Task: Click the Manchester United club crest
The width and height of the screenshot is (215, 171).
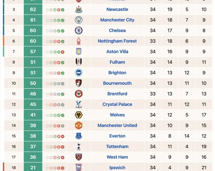Action: [x=79, y=126]
